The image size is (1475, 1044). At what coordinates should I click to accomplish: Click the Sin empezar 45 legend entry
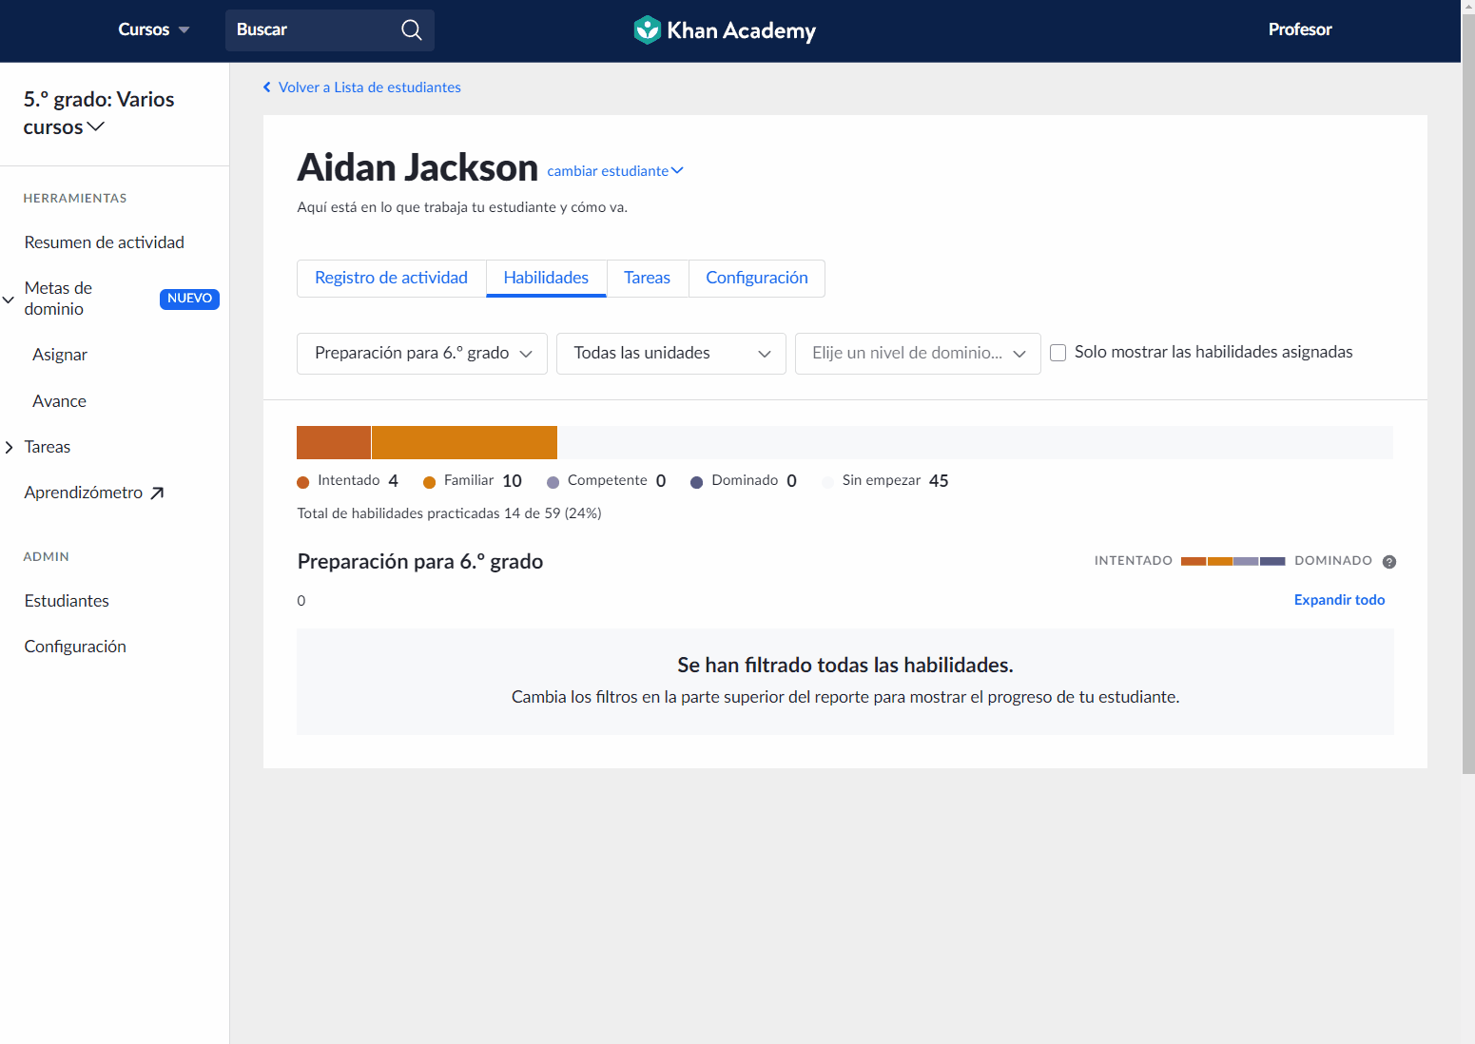coord(884,481)
